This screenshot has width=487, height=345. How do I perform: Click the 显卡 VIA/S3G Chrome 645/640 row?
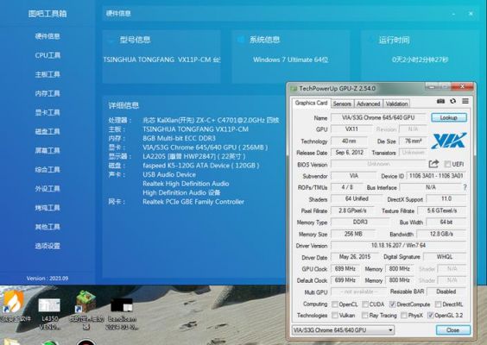click(188, 147)
